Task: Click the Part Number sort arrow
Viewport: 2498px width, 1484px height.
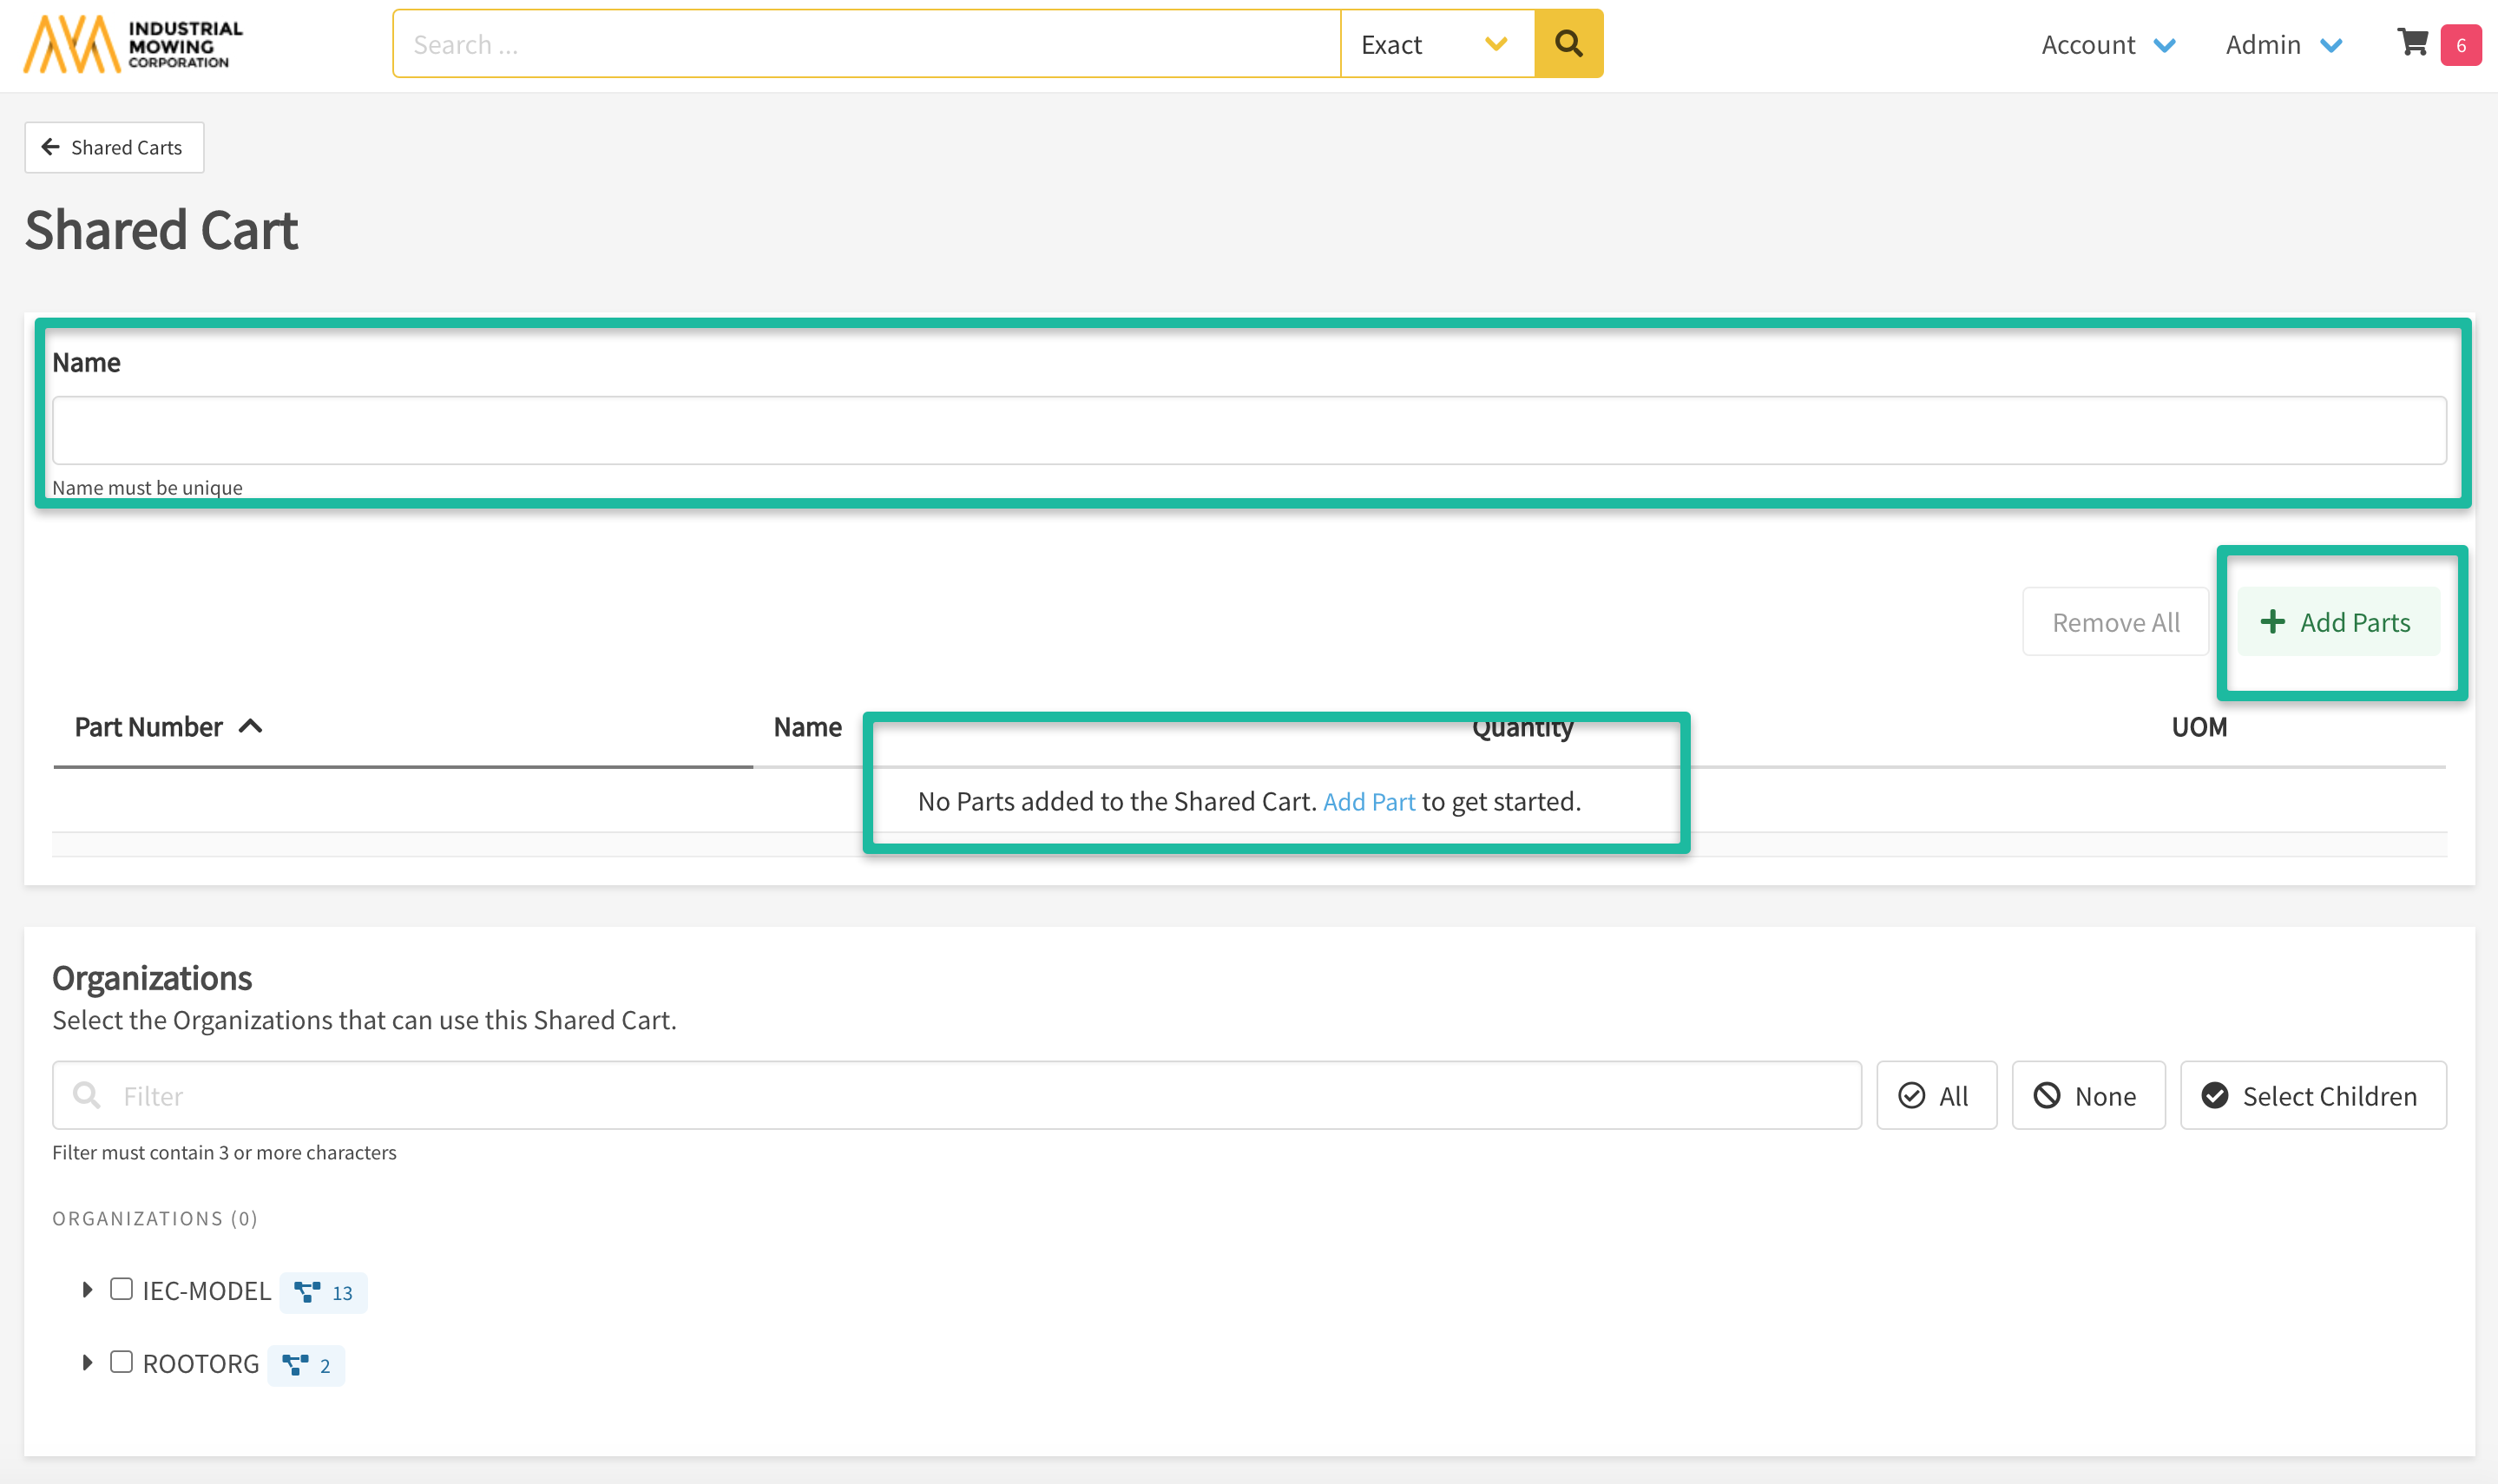Action: pyautogui.click(x=251, y=727)
